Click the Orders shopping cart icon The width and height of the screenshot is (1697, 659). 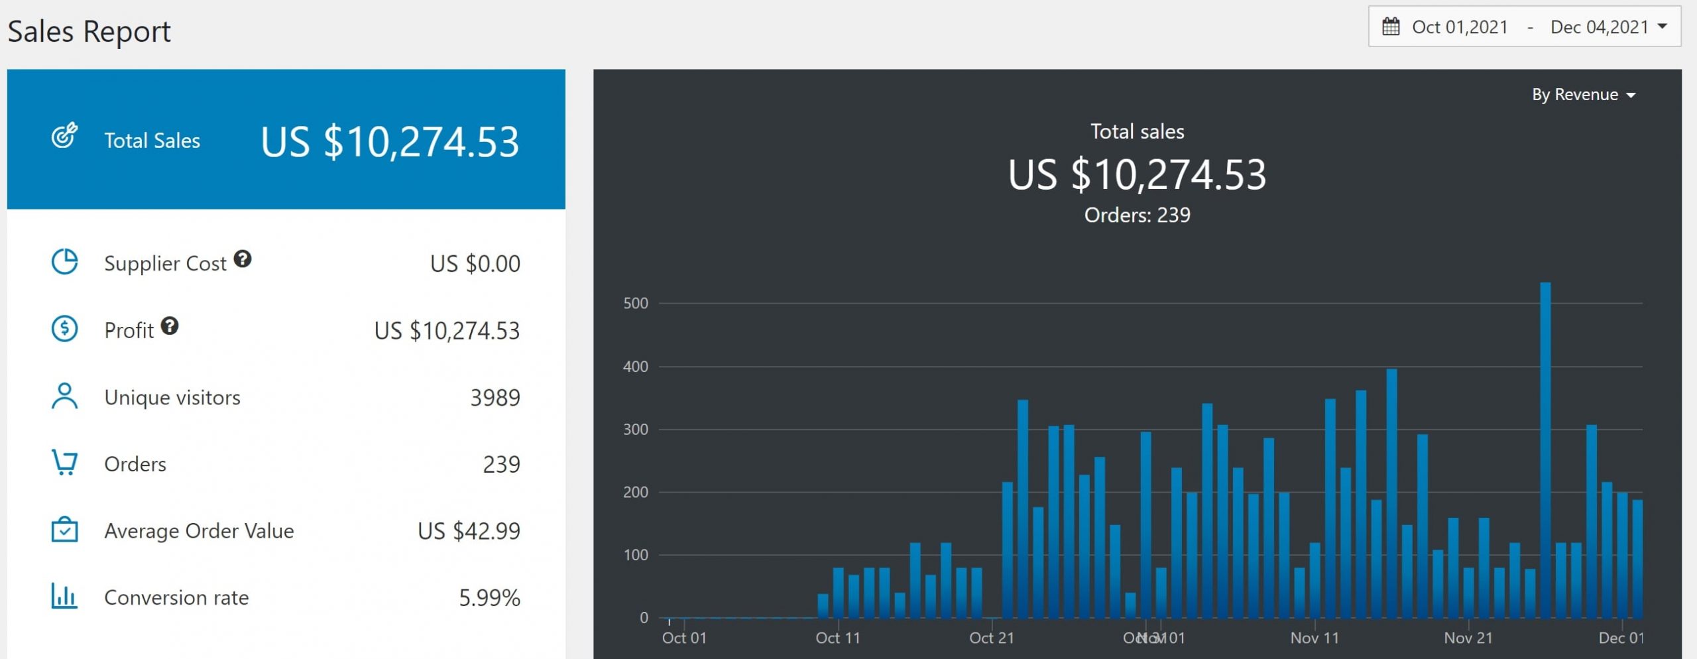pyautogui.click(x=64, y=462)
